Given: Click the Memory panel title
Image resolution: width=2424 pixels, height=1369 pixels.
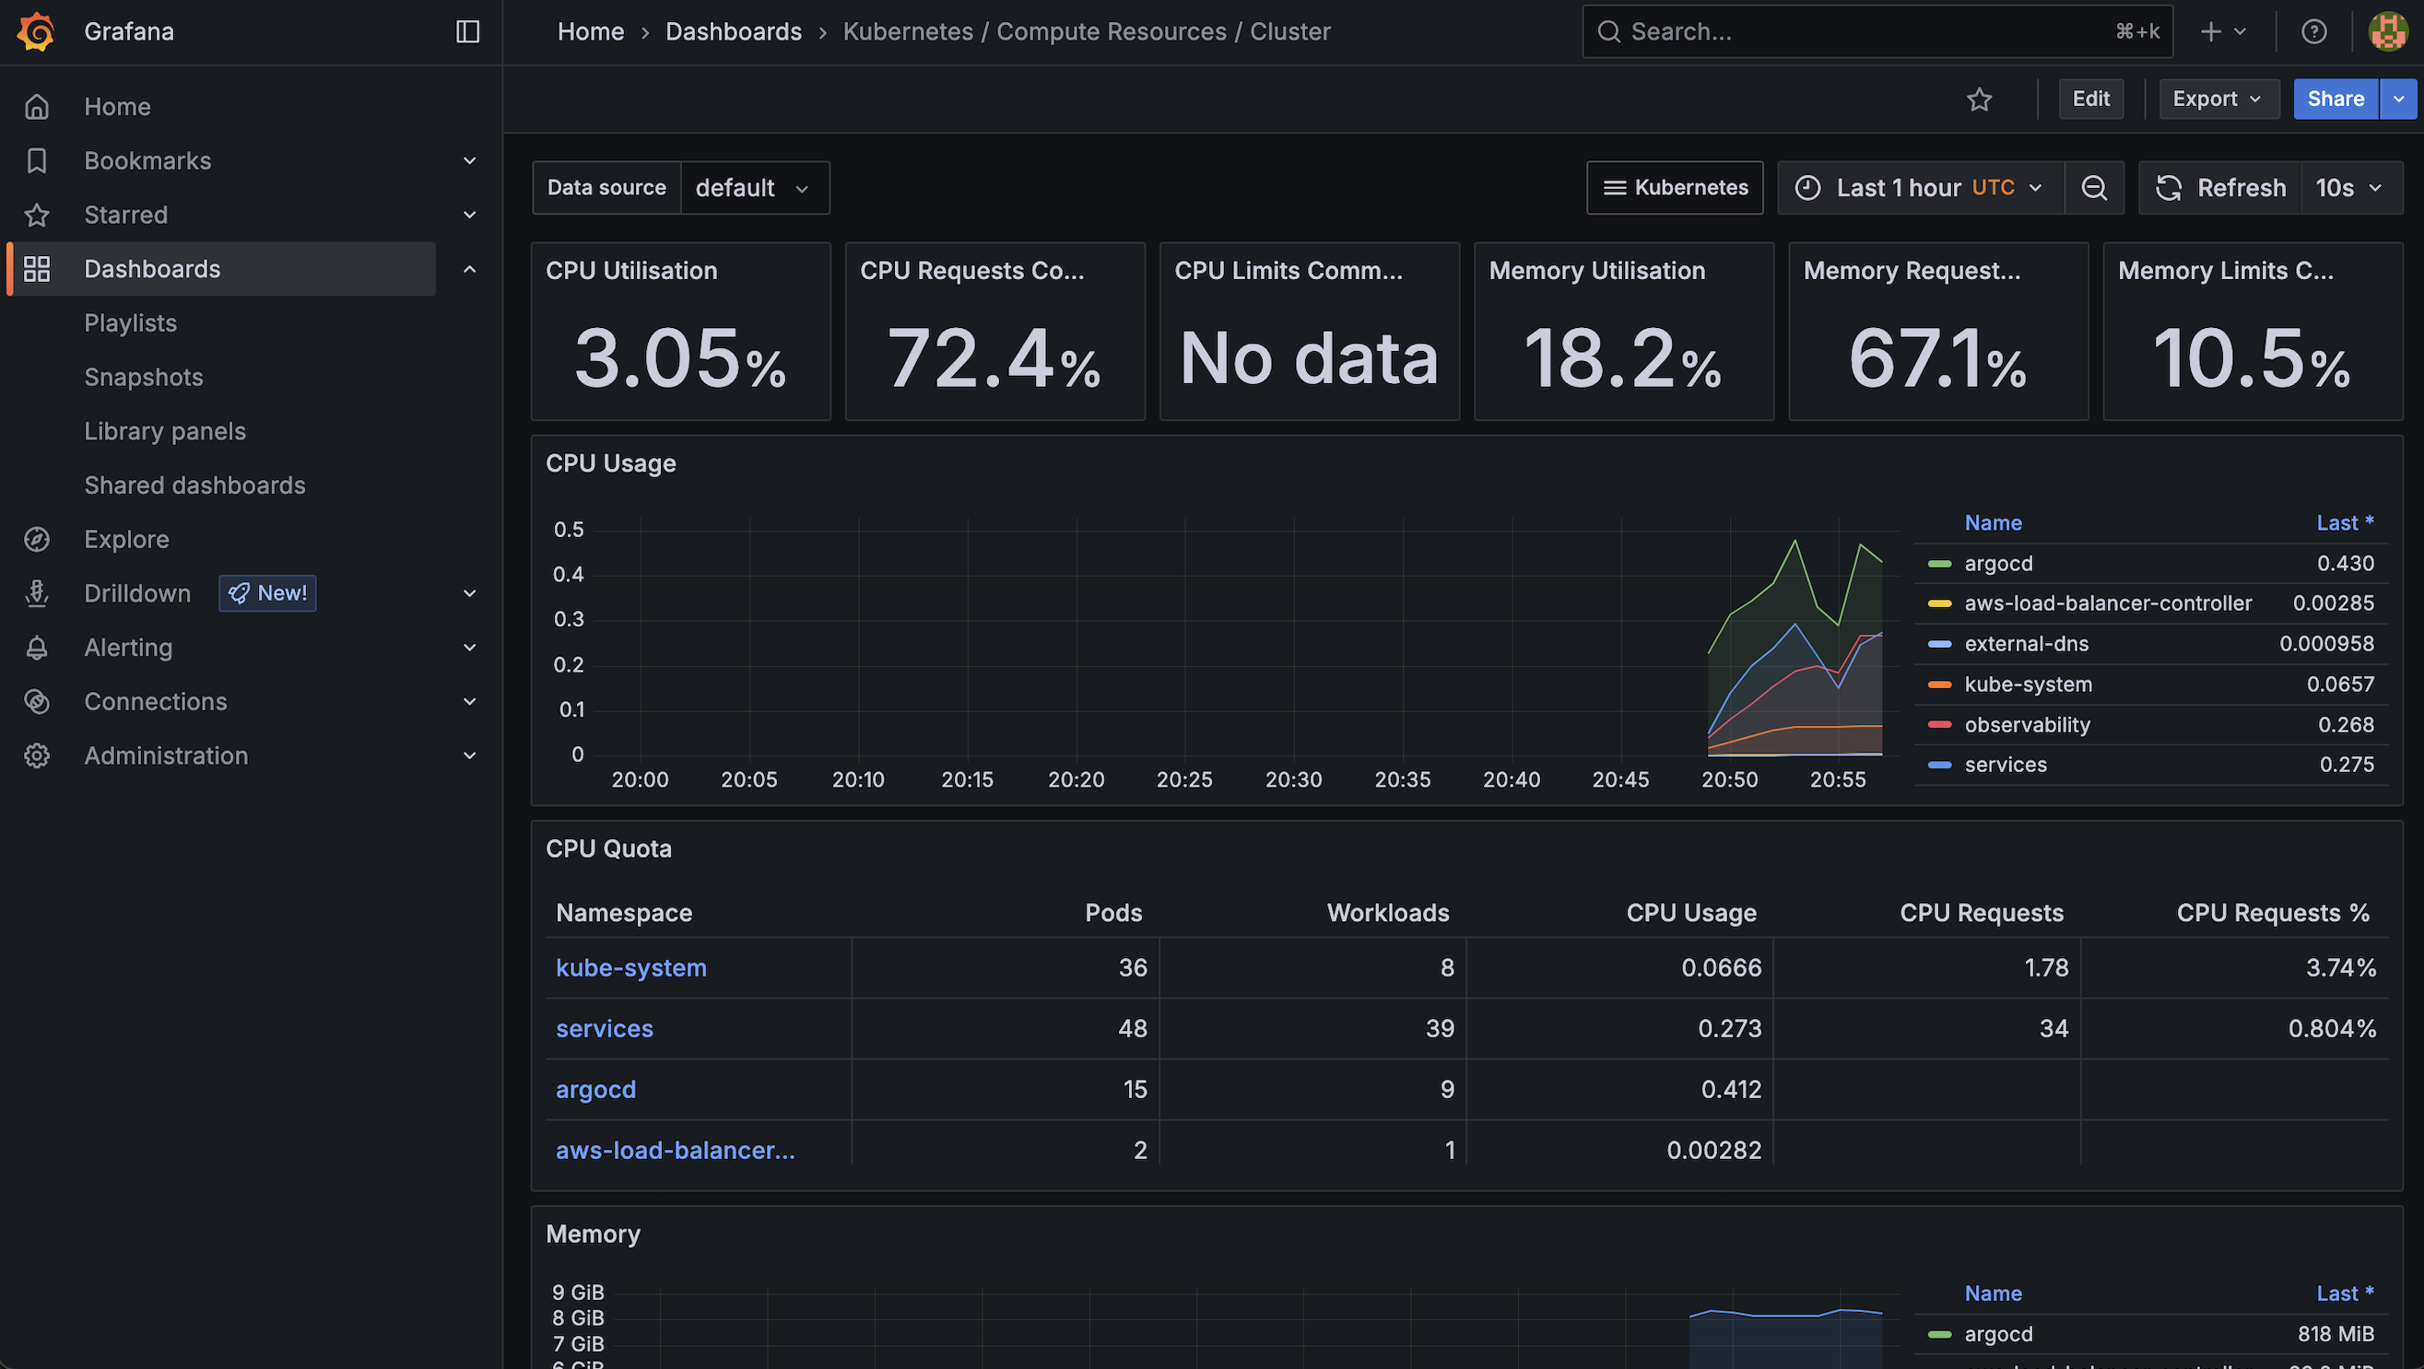Looking at the screenshot, I should point(593,1234).
